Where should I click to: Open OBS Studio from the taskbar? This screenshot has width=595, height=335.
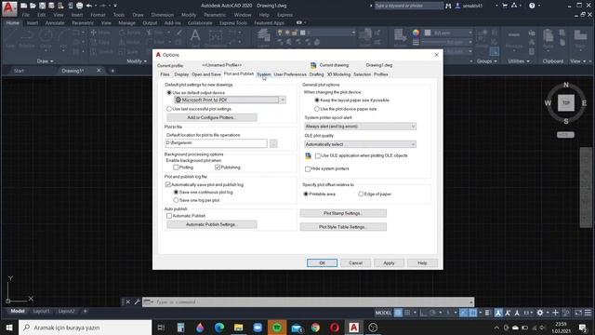point(373,328)
